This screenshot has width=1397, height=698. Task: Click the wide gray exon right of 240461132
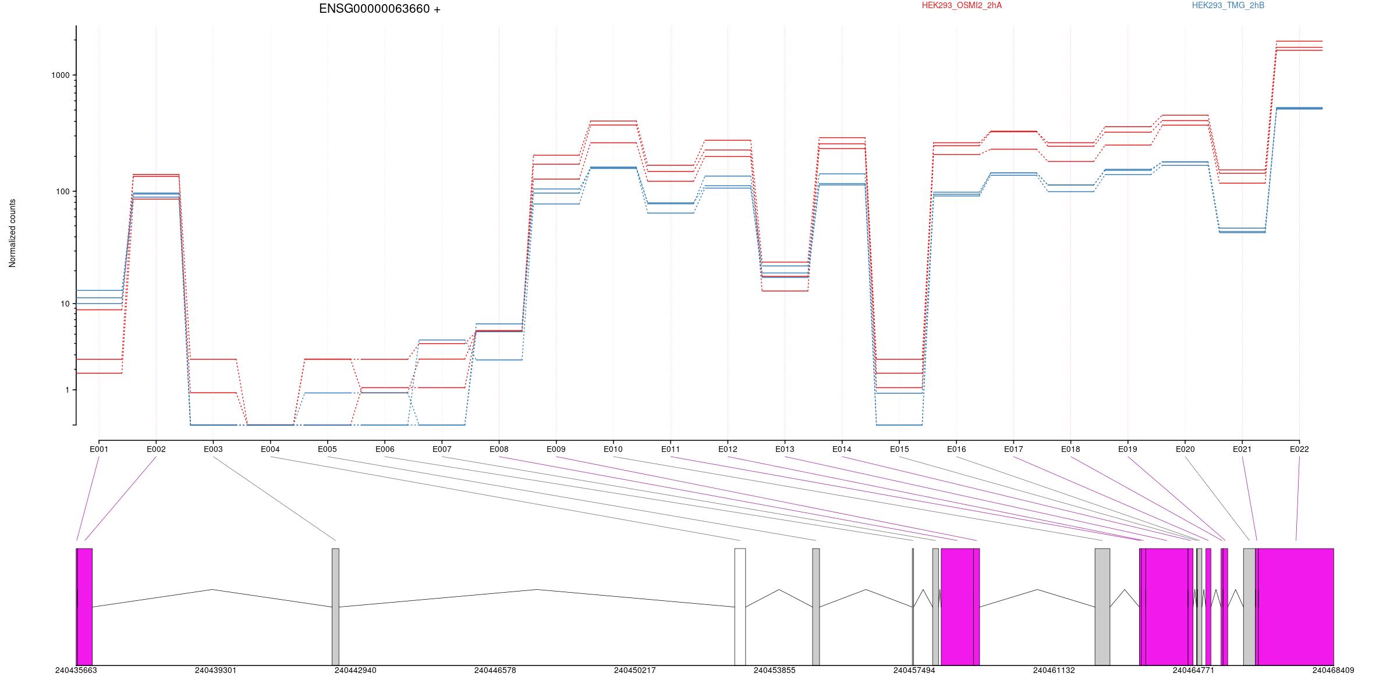coord(1102,607)
